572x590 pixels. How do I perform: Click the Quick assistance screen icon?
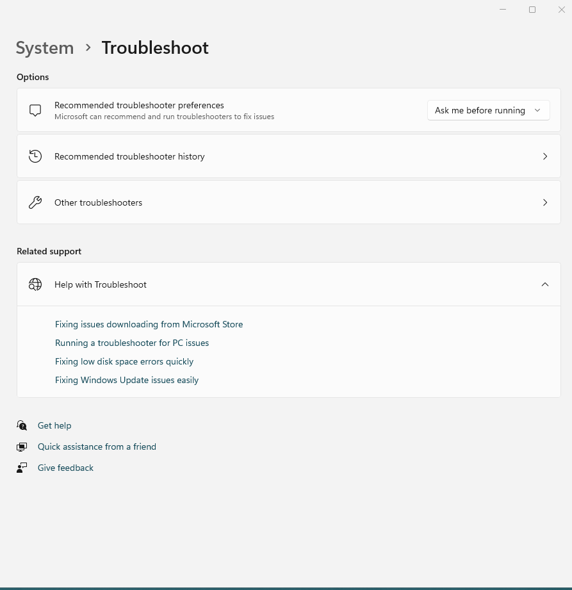click(x=22, y=447)
